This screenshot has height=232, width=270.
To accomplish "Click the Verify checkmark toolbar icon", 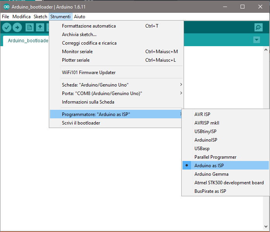I will pos(7,27).
